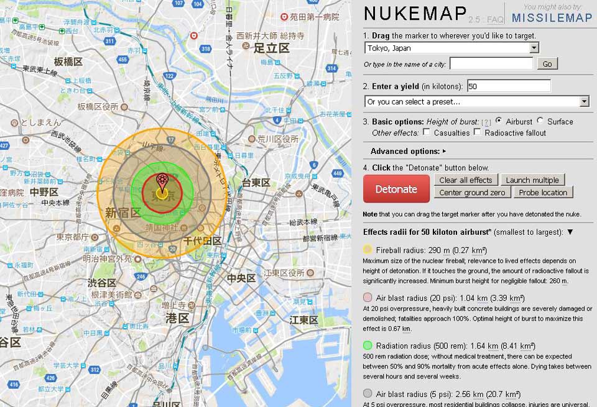Click the route 449 highway shield
This screenshot has width=597, height=407.
(337, 173)
